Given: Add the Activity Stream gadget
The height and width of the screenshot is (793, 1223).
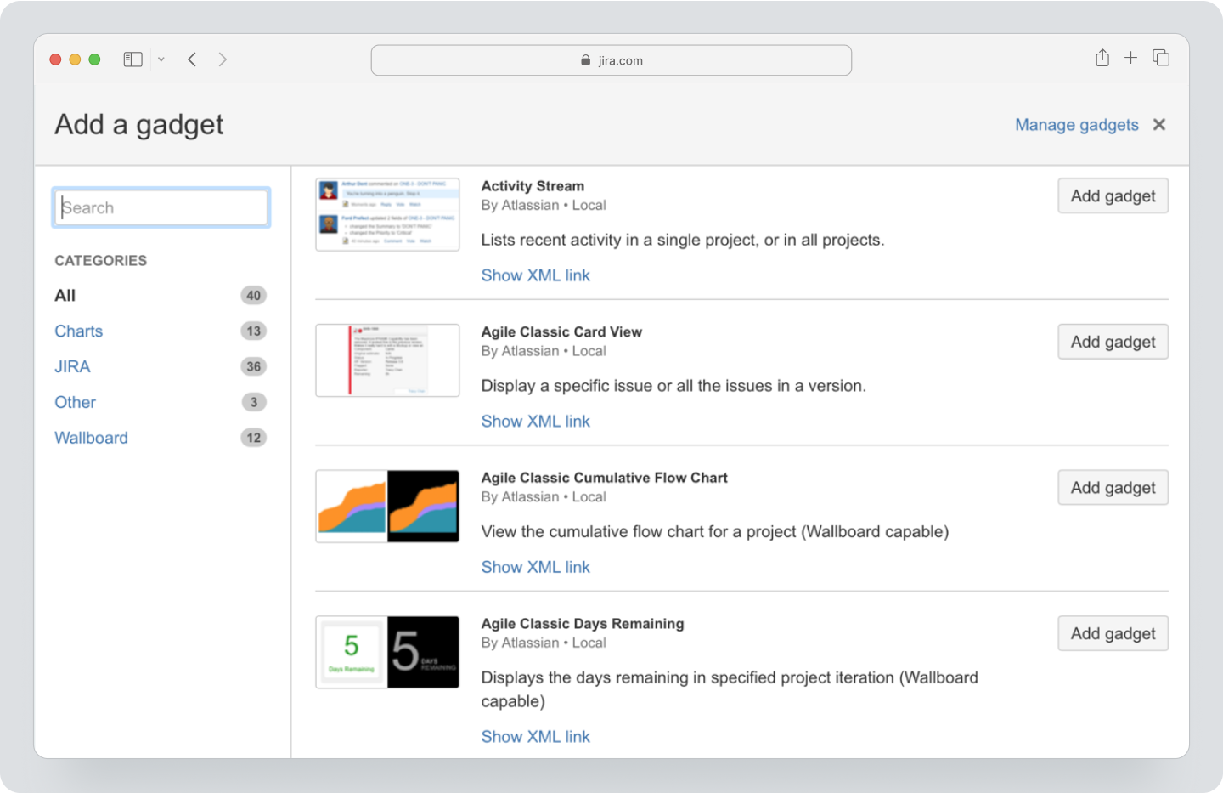Looking at the screenshot, I should click(x=1113, y=195).
